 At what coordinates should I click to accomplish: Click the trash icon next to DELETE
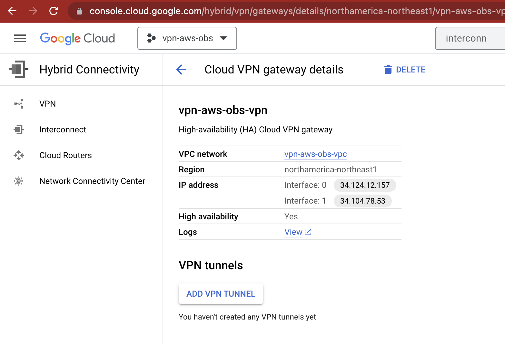[388, 69]
